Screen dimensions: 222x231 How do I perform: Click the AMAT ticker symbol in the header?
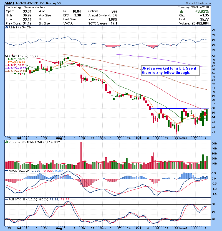[9, 3]
